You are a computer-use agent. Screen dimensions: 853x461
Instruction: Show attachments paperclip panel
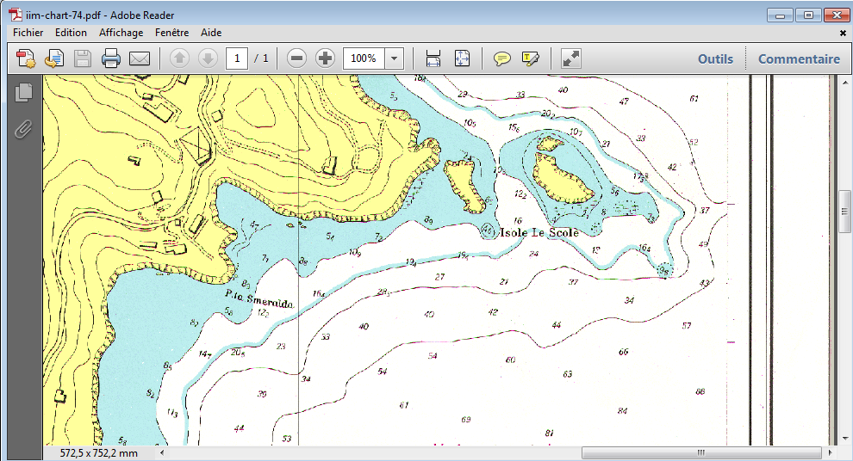23,130
